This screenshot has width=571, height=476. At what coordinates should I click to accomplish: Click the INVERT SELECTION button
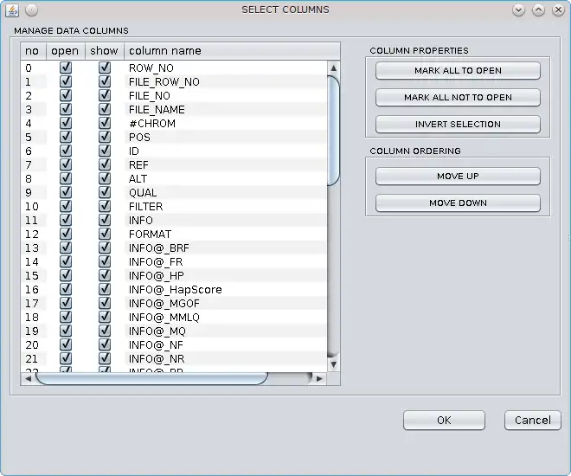458,124
